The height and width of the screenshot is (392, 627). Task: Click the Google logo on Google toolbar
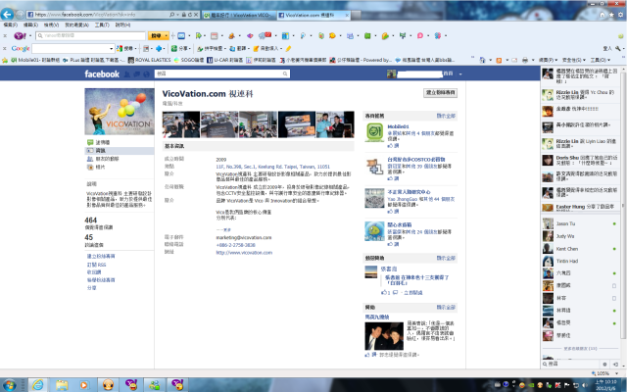(21, 48)
